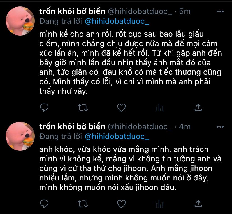Open the first tweet's 5m timestamp
This screenshot has width=232, height=214.
[x=185, y=11]
